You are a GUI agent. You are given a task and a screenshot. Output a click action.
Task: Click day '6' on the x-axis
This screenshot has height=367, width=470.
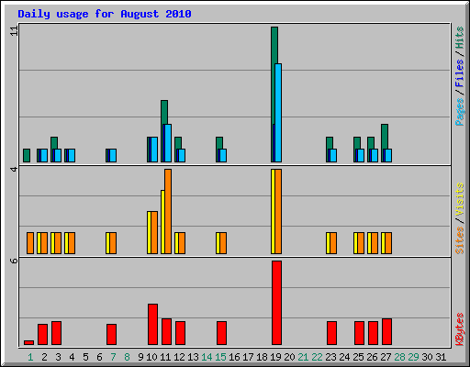[99, 357]
